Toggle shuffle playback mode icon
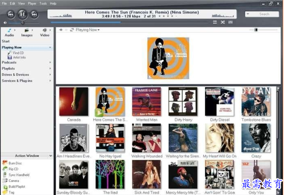The image size is (285, 195). coord(223,22)
